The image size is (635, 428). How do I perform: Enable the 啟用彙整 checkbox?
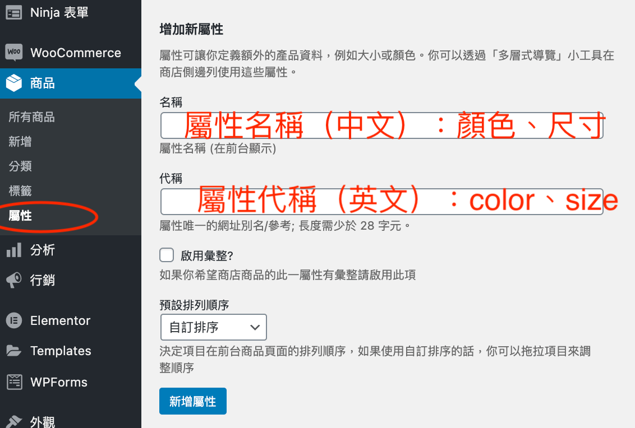(167, 255)
